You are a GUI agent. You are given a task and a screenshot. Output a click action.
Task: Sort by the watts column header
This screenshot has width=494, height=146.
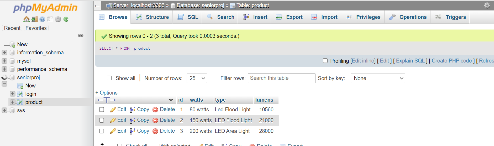[196, 100]
